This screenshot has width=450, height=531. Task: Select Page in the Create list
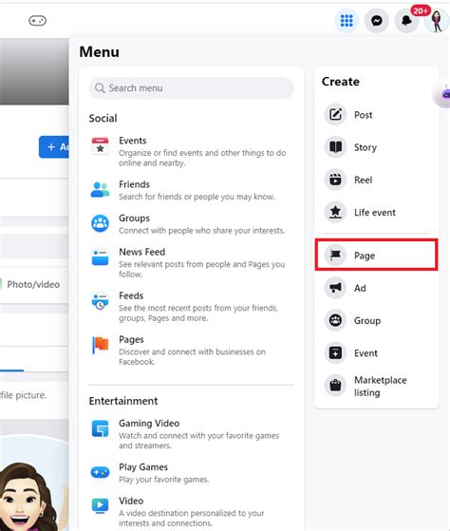click(376, 255)
